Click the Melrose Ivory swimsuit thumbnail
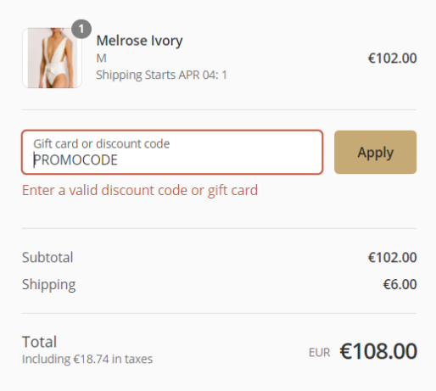The height and width of the screenshot is (391, 436). 52,58
